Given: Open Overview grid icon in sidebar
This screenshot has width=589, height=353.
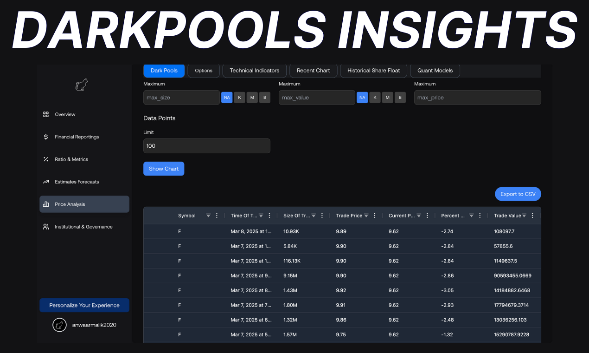Looking at the screenshot, I should (46, 114).
